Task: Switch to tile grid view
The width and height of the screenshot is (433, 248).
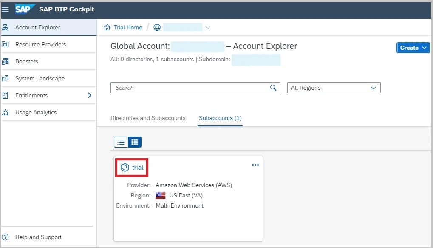Action: click(x=135, y=142)
